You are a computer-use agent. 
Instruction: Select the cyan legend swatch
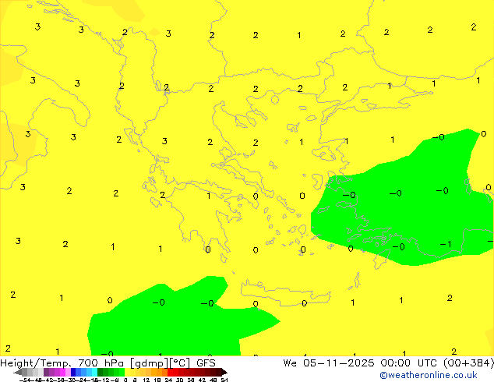tap(94, 372)
